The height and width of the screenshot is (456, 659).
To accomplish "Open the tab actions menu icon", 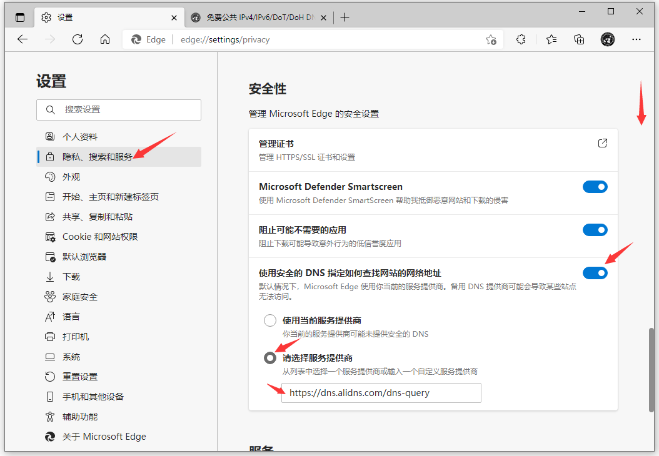I will click(x=20, y=17).
